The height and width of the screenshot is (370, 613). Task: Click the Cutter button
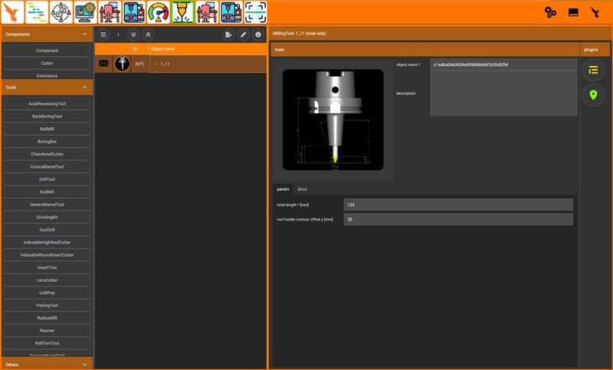(47, 63)
